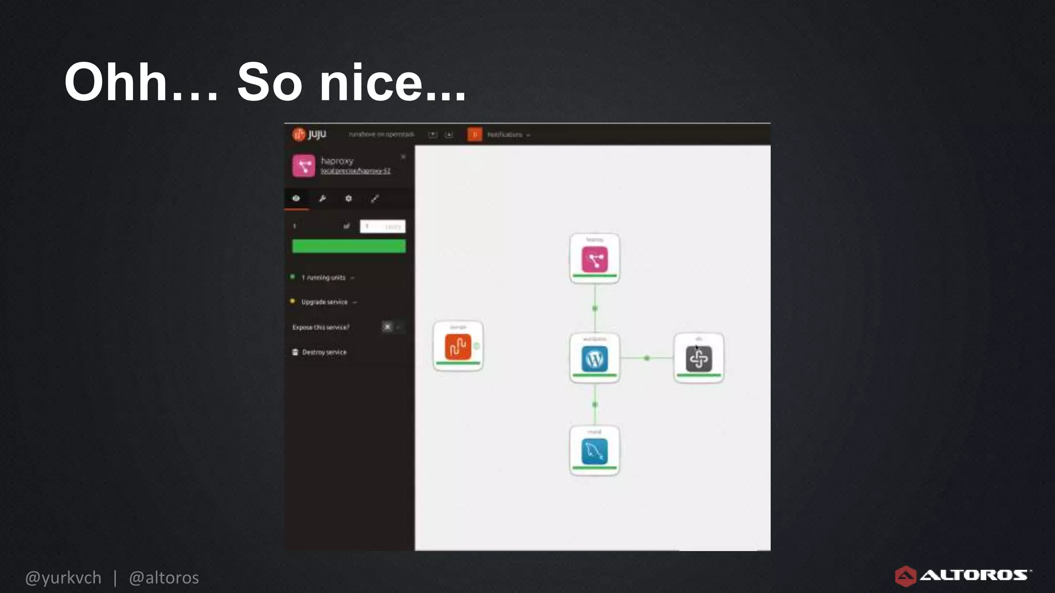Select the orange juju-gui service node
The height and width of the screenshot is (593, 1055).
457,346
